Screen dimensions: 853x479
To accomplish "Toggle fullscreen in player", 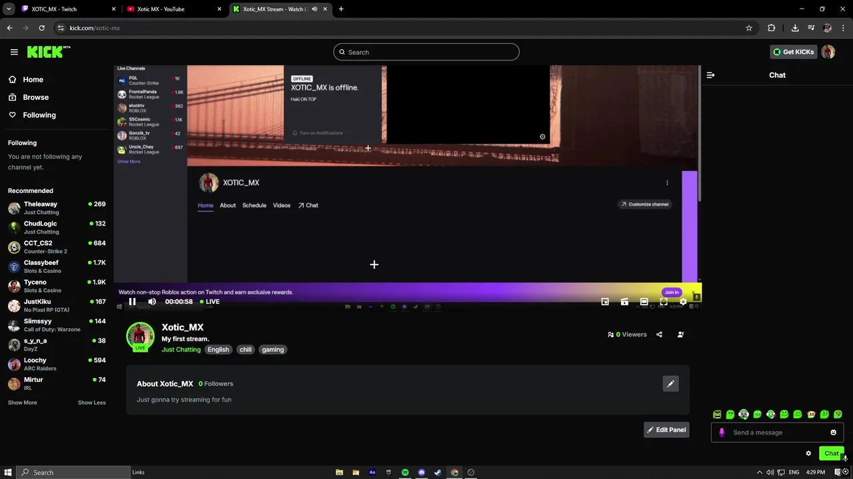I will (664, 301).
